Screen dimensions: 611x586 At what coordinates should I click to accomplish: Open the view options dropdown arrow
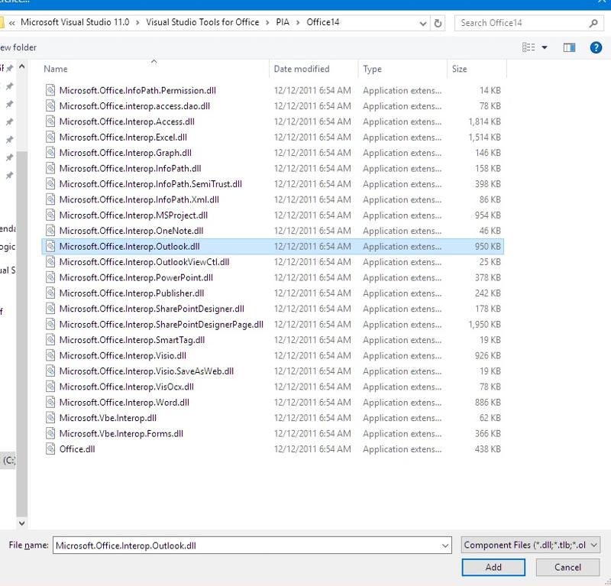pyautogui.click(x=545, y=47)
